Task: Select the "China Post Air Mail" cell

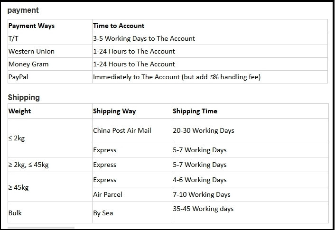Action: [x=122, y=130]
